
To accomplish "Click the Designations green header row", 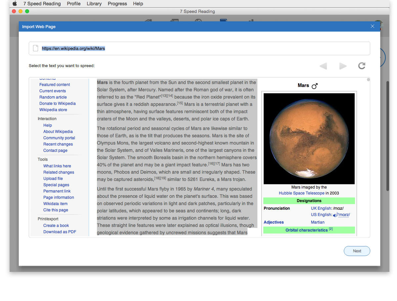I will pyautogui.click(x=309, y=201).
